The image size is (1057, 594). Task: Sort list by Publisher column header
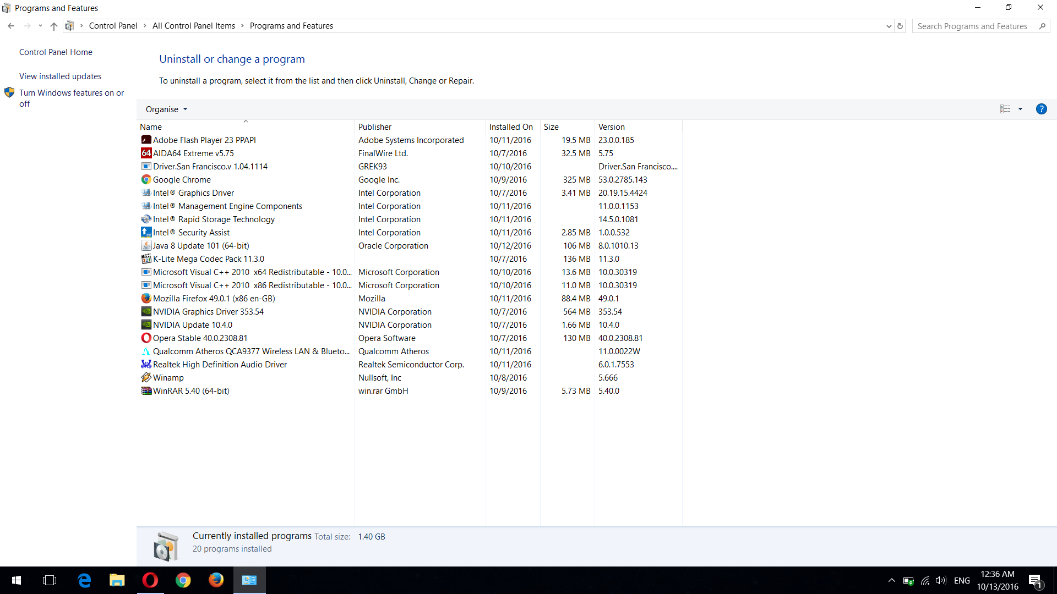pyautogui.click(x=375, y=127)
